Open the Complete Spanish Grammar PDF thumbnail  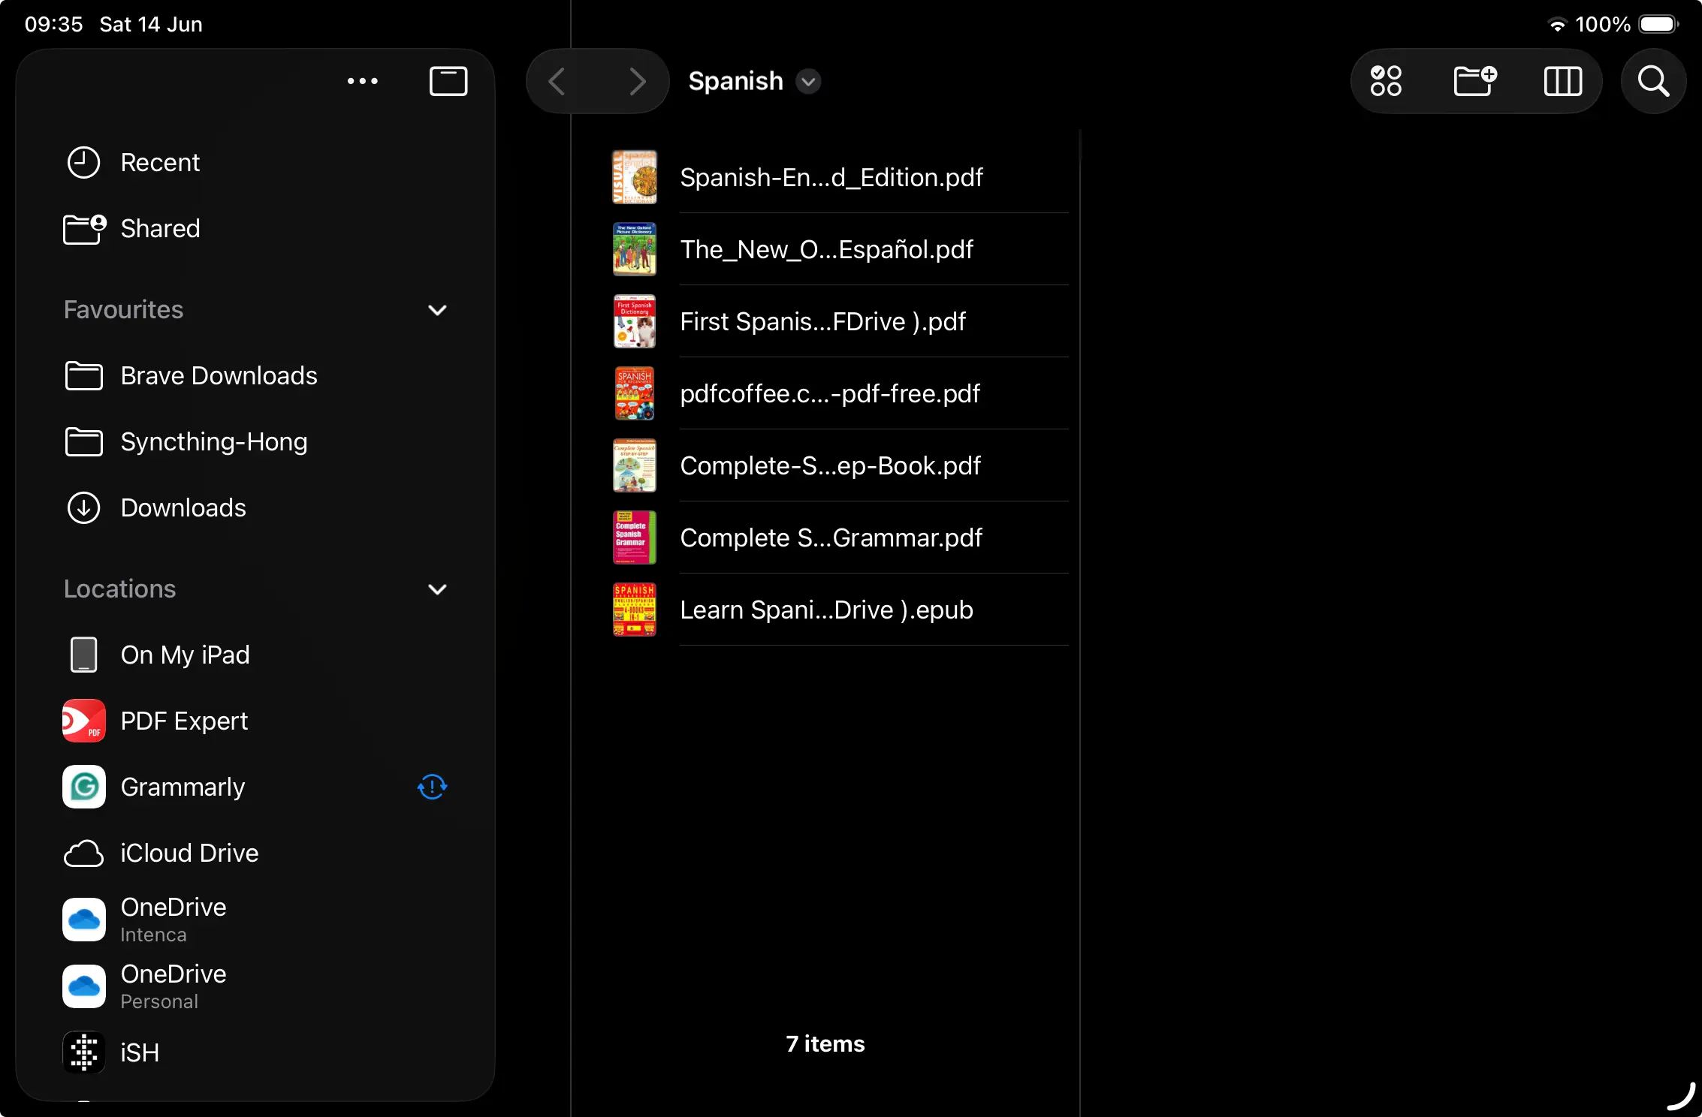click(634, 537)
